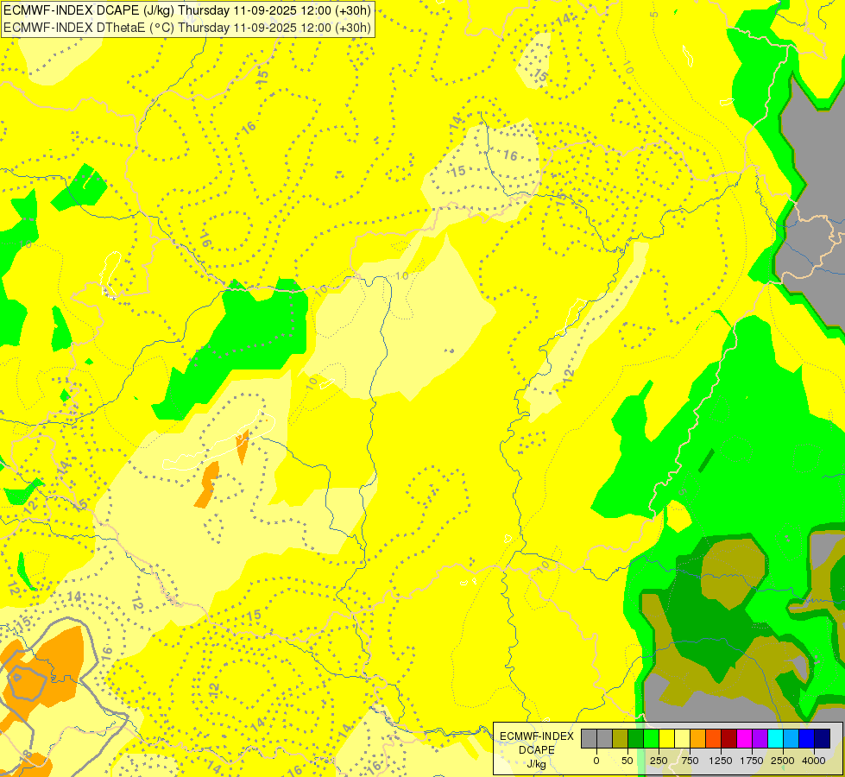Screen dimensions: 845x777
Task: Click the legend value 1250
Action: point(721,761)
